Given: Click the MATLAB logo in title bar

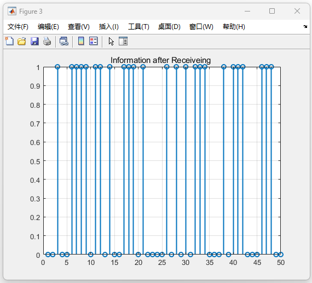Looking at the screenshot, I should [x=12, y=11].
